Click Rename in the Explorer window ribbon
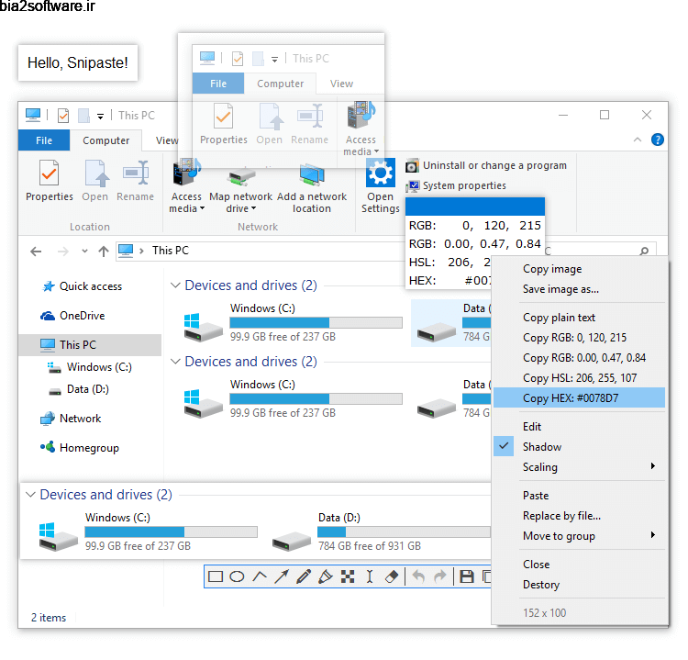 (x=135, y=181)
